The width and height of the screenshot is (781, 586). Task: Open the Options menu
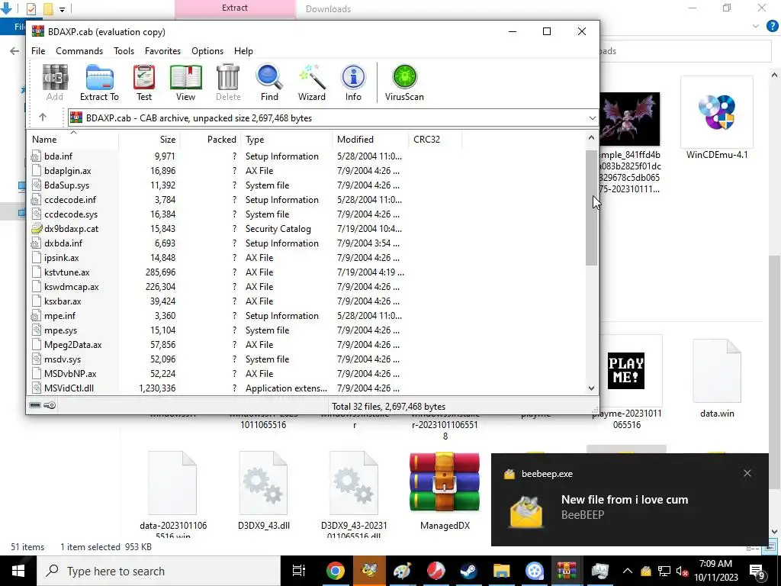click(207, 51)
